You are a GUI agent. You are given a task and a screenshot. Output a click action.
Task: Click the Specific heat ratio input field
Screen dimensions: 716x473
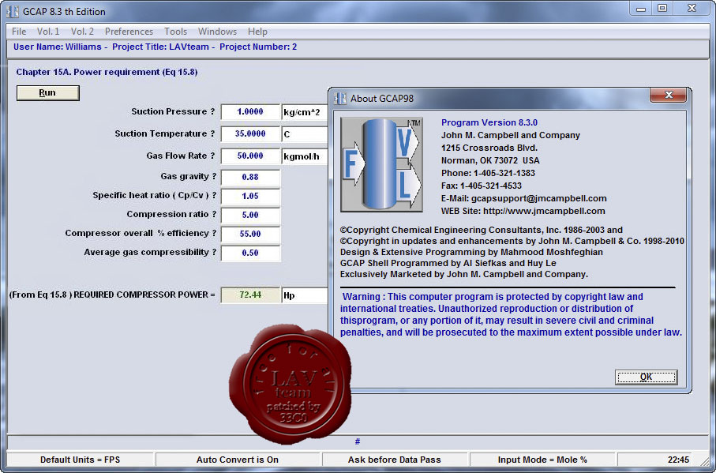250,197
